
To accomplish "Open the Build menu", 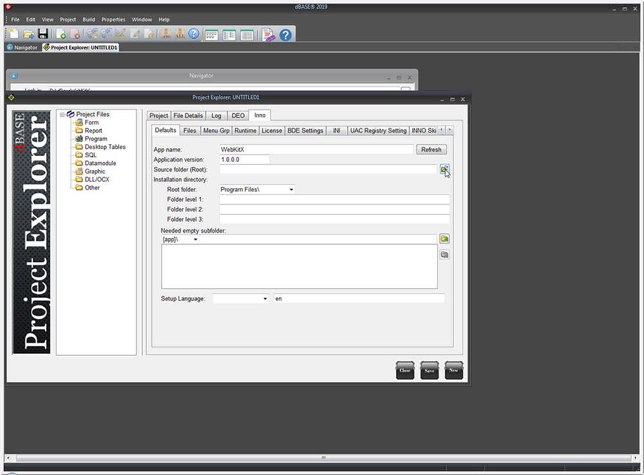I will (89, 19).
